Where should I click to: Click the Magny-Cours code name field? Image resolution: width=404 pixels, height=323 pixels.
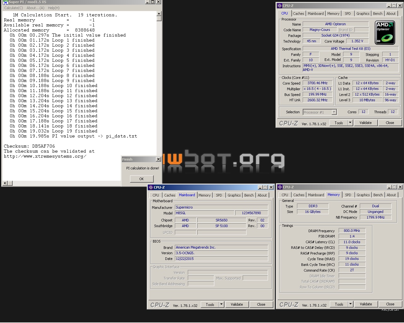click(x=320, y=30)
